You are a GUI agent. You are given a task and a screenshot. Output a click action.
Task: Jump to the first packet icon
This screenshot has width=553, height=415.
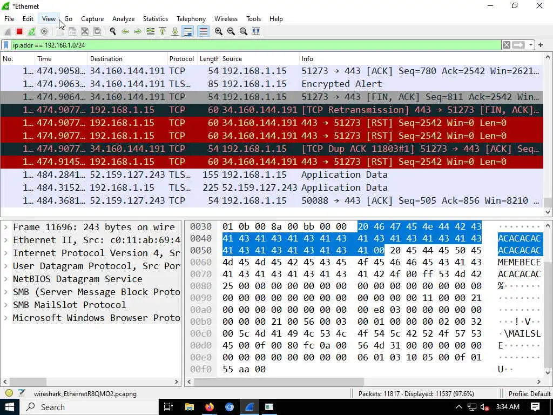point(163,31)
